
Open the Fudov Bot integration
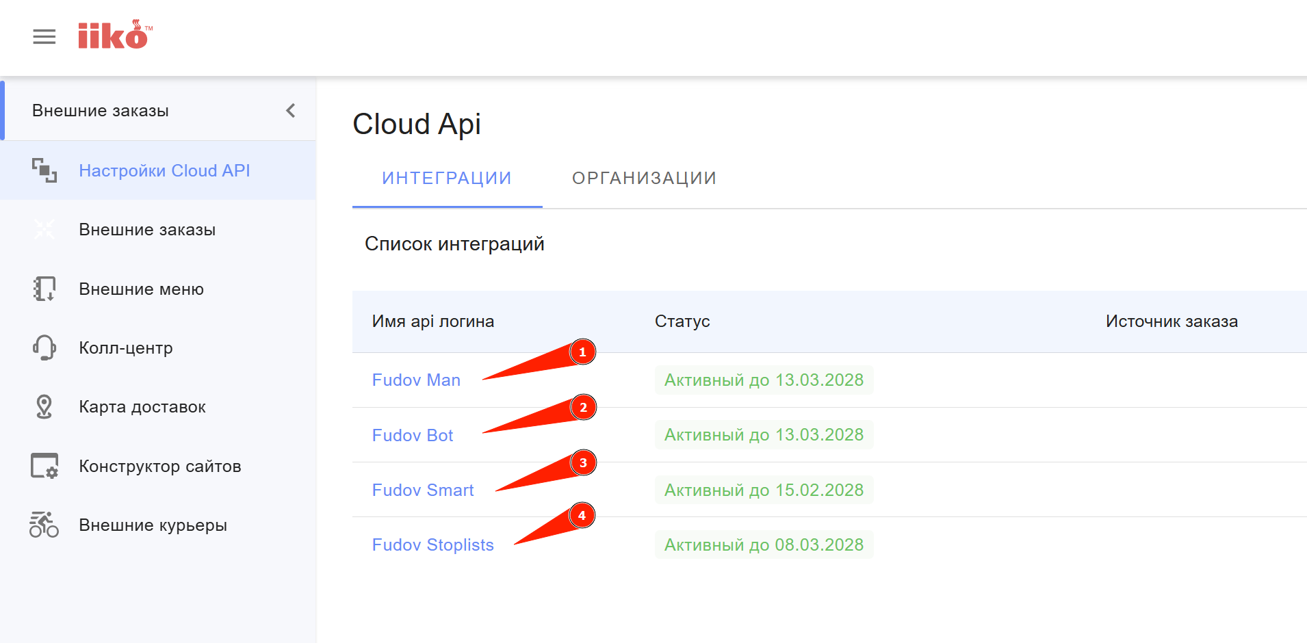point(413,436)
